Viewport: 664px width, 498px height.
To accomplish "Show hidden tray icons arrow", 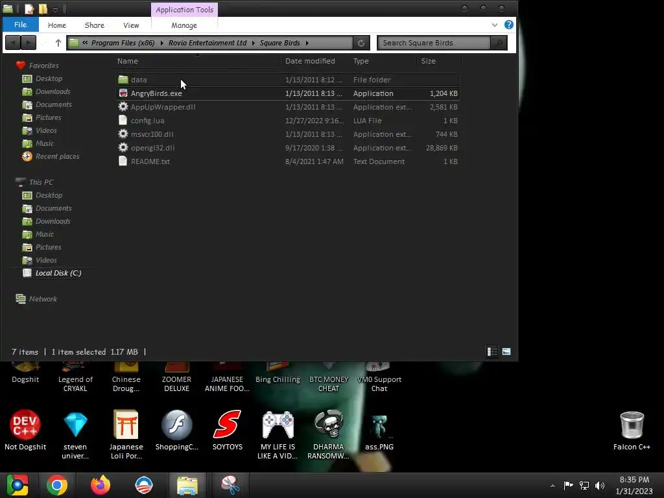I will click(x=552, y=486).
